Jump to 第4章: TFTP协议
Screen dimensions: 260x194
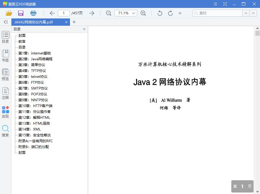[32, 71]
